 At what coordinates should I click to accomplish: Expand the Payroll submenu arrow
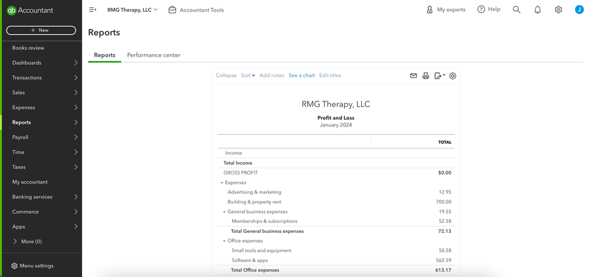(x=76, y=137)
